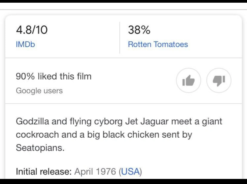Click the "90% liked this film" text
The image size is (247, 184).
point(53,76)
